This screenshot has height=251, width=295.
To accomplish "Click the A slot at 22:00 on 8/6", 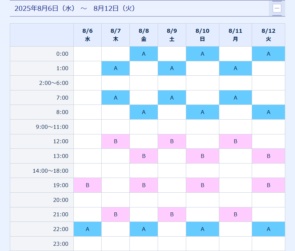I will (x=88, y=229).
